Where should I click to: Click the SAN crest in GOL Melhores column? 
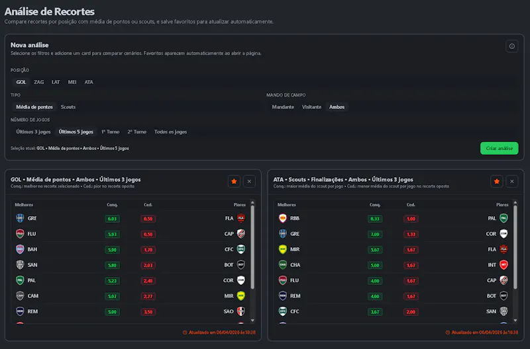coord(20,264)
